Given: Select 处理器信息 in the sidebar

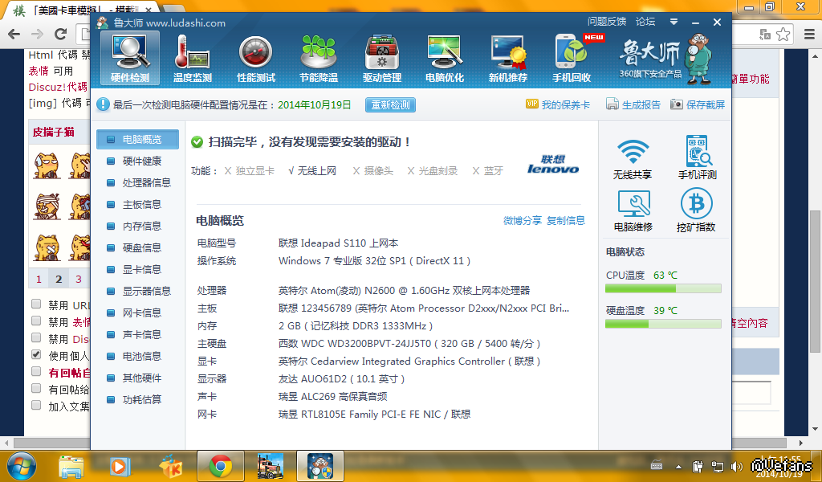Looking at the screenshot, I should click(145, 183).
